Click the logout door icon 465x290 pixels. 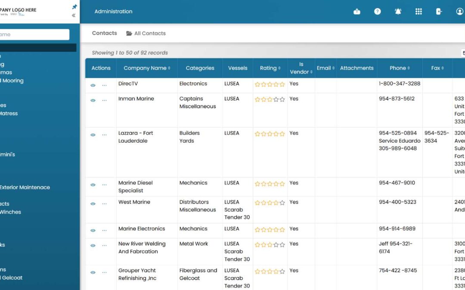[x=439, y=12]
